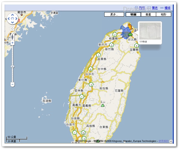Image resolution: width=180 pixels, height=150 pixels.
Task: Click the 玉山 mountain peak icon
Action: tap(103, 105)
